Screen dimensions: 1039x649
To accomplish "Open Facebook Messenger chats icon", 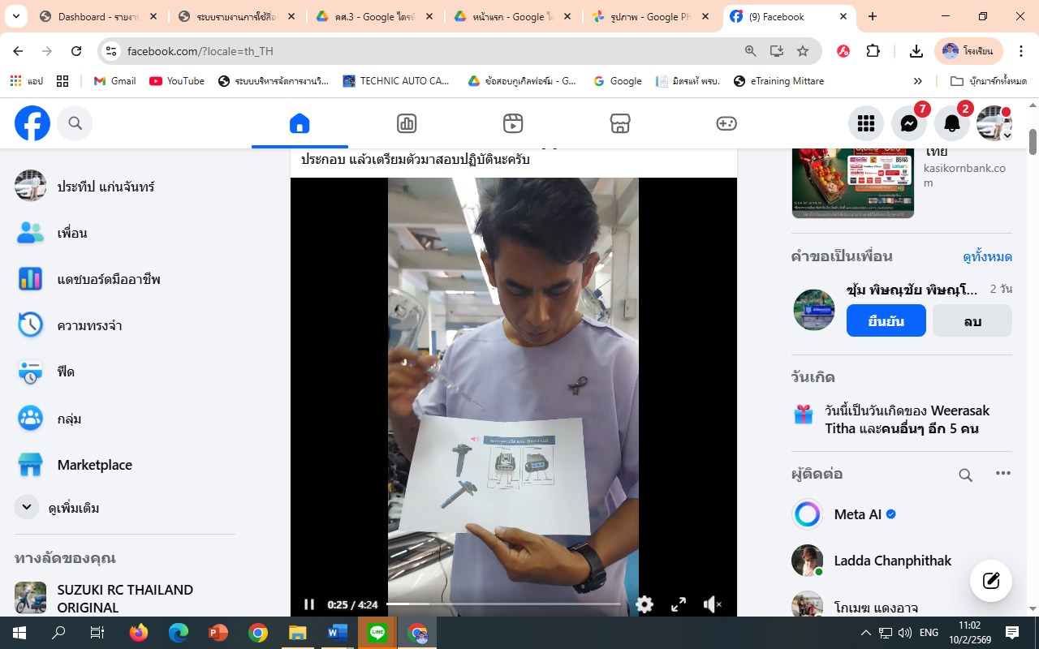I will (908, 123).
